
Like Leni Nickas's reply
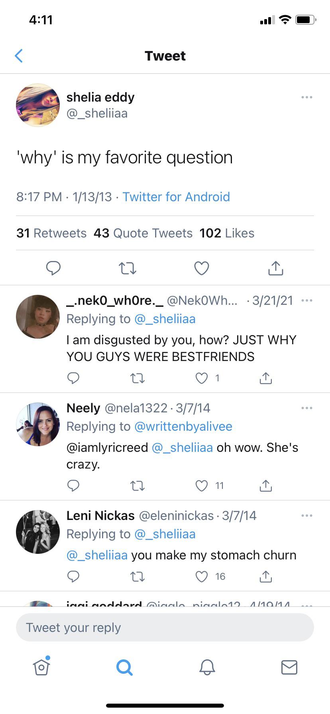coord(202,577)
